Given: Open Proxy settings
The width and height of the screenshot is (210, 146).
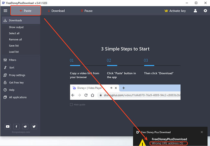Looking at the screenshot, I should pos(17,75).
